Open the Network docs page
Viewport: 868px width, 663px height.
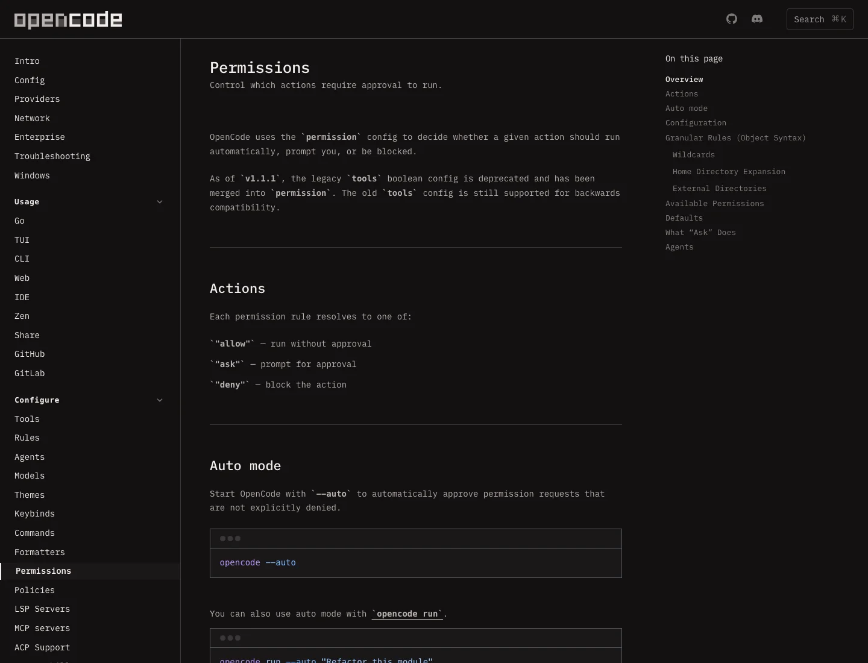coord(32,118)
